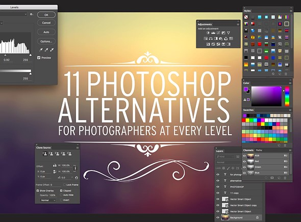Pick the black point eyedropper in Levels
Viewport: 301px width, 222px height.
click(41, 50)
